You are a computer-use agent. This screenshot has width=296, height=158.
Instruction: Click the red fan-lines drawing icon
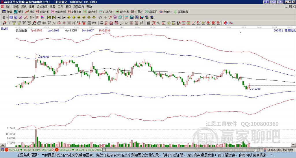(106, 23)
